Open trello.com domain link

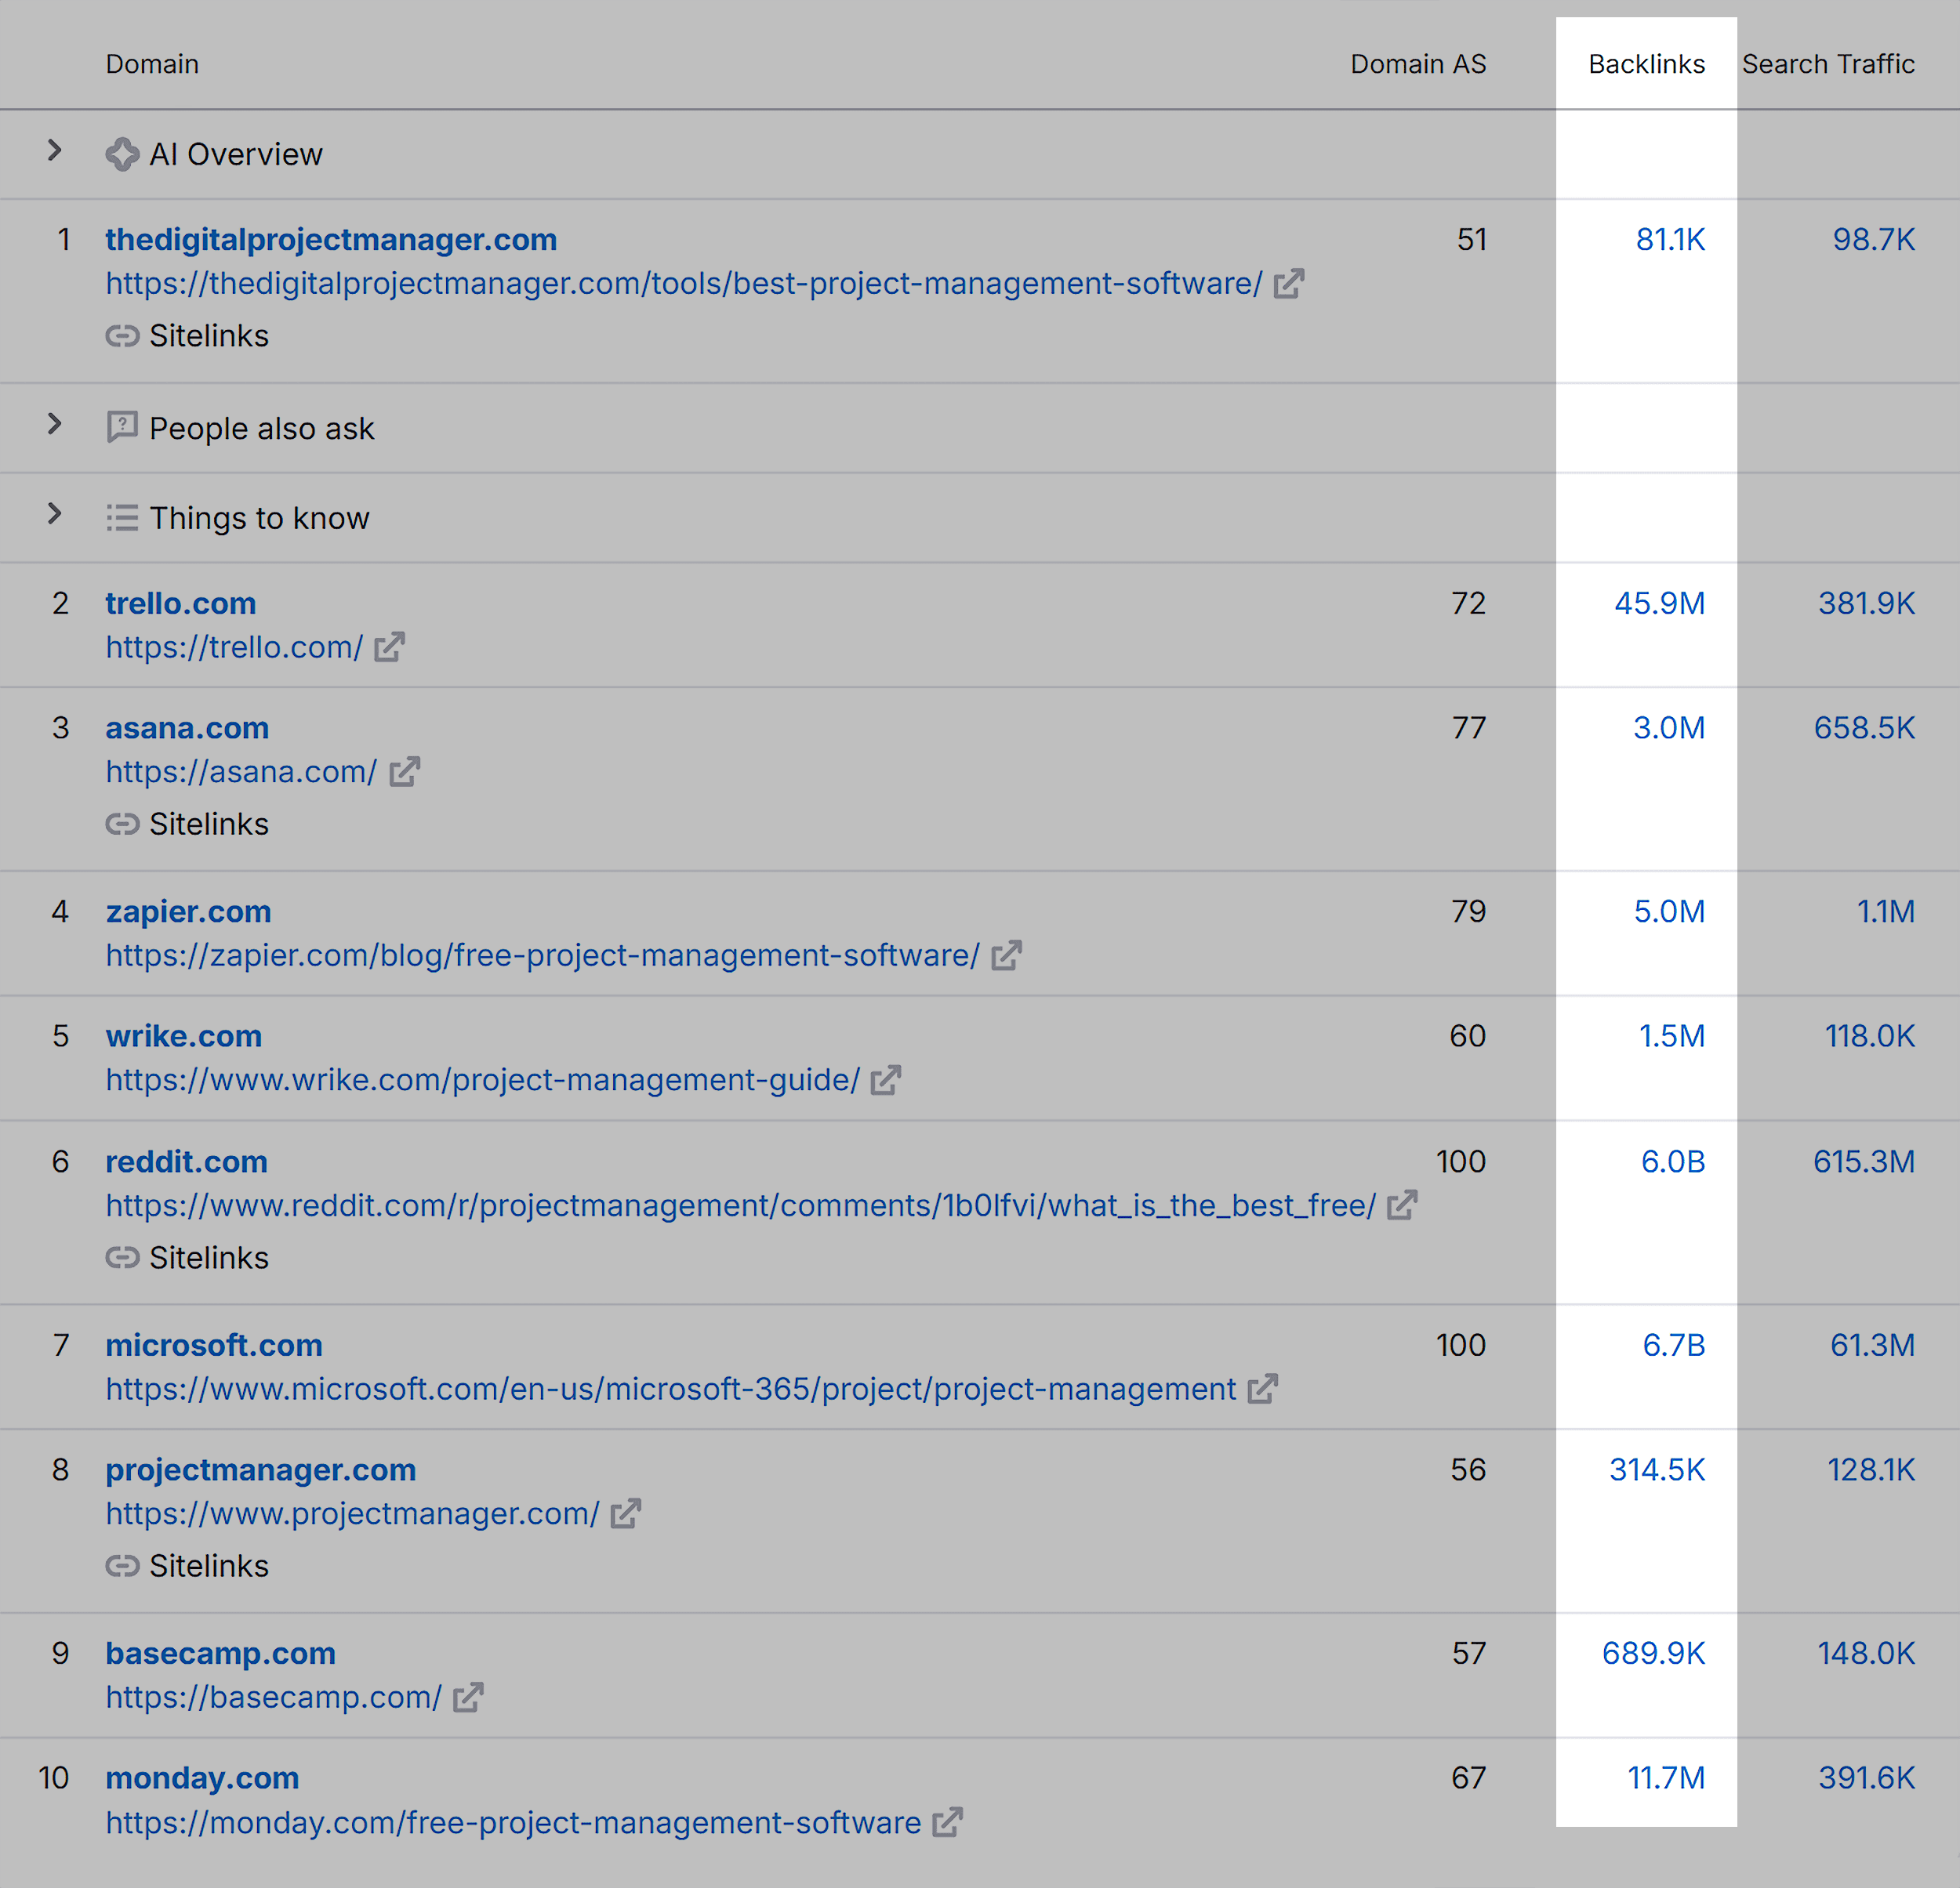181,603
